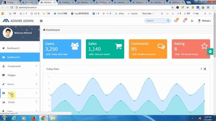The image size is (216, 121).
Task: Click the Forms pencil icon
Action: coord(3,84)
